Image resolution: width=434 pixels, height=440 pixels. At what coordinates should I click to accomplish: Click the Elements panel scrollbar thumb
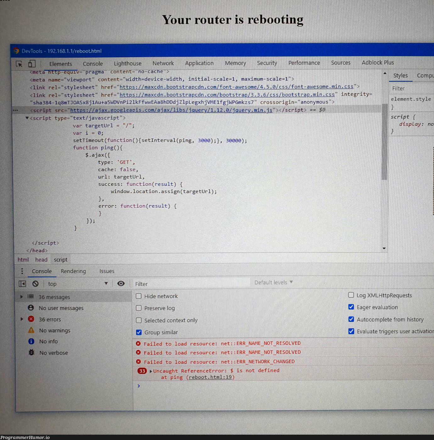pyautogui.click(x=384, y=142)
